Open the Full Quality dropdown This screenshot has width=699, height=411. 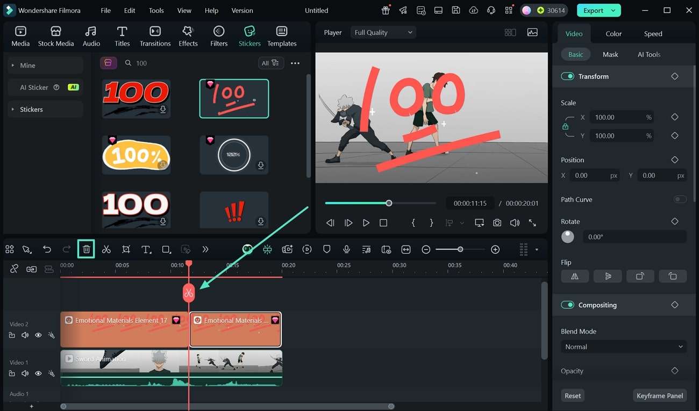(383, 32)
